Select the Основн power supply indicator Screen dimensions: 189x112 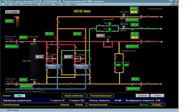point(144,104)
